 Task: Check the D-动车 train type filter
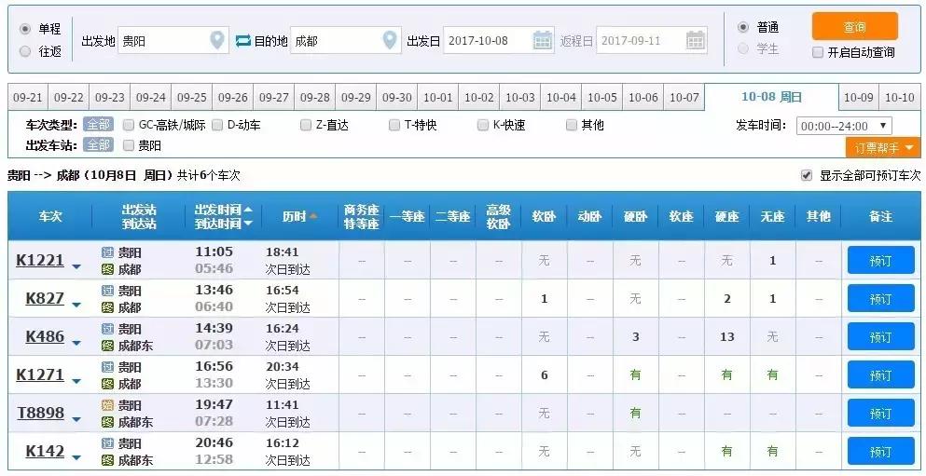(217, 125)
